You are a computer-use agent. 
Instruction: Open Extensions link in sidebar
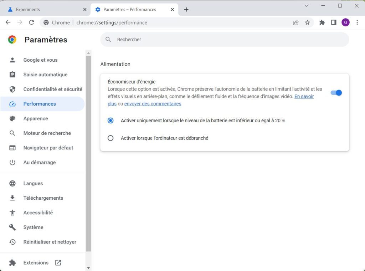[x=42, y=262]
